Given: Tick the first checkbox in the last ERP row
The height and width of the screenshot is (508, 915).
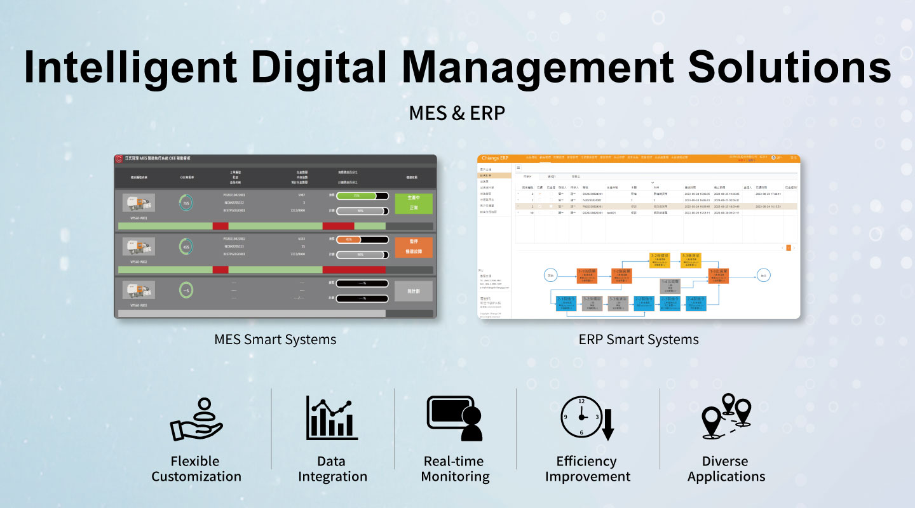Looking at the screenshot, I should 540,213.
